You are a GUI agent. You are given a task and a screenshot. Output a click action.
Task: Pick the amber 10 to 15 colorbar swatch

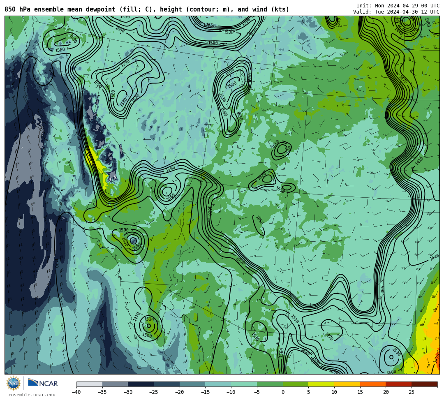click(x=347, y=384)
